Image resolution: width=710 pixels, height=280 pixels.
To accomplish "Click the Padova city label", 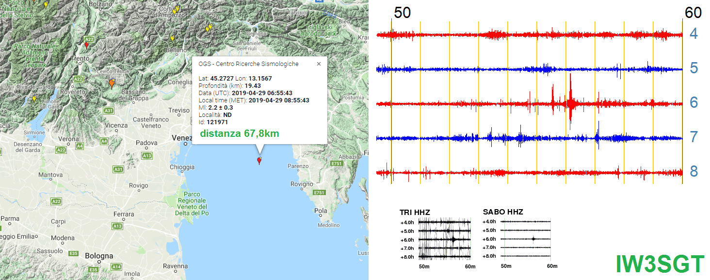I will coord(146,143).
